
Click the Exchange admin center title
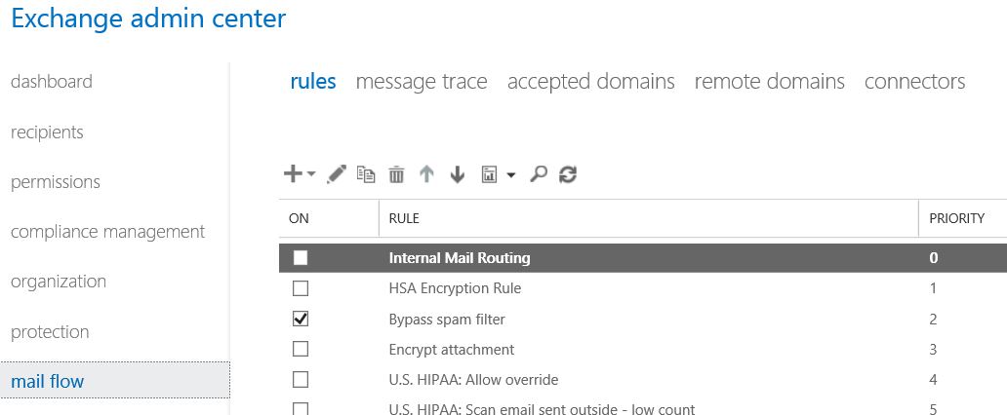tap(148, 19)
